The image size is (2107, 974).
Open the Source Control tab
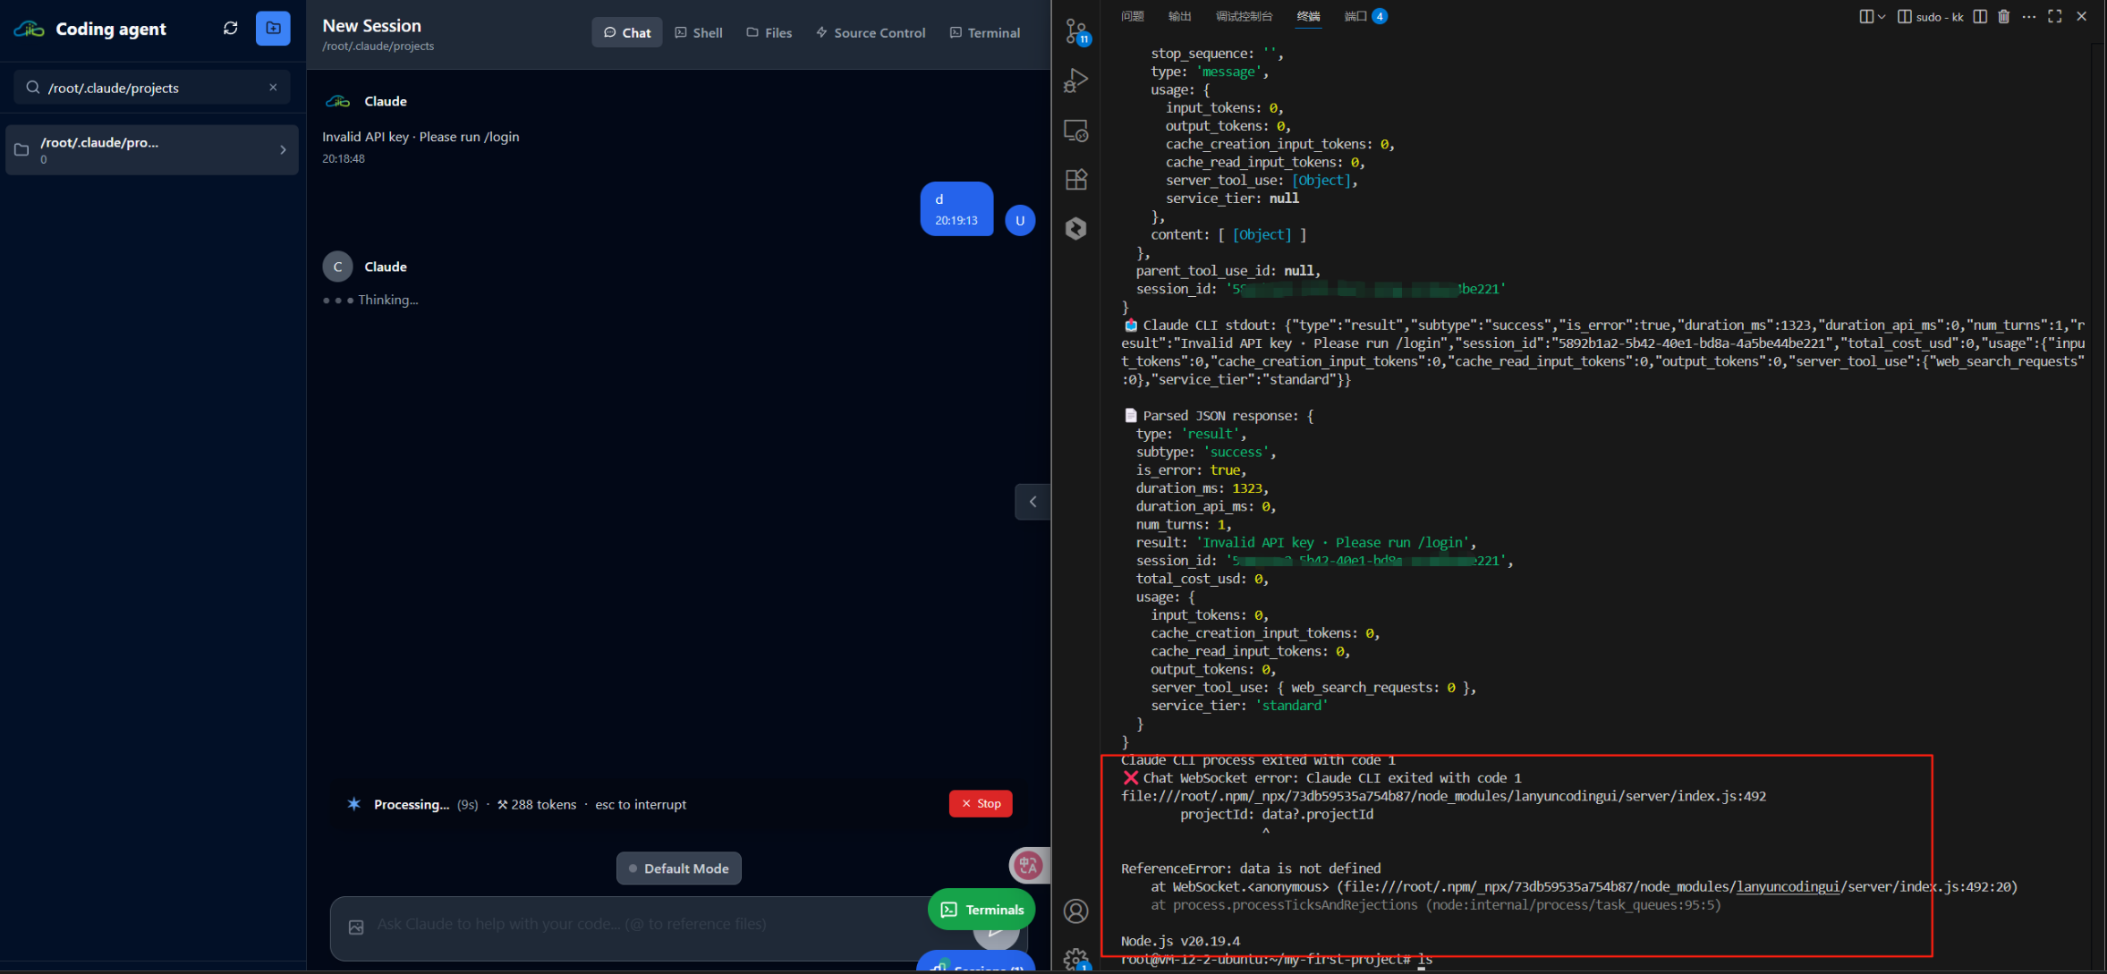871,32
